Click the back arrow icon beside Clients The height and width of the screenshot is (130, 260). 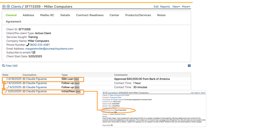coord(4,7)
